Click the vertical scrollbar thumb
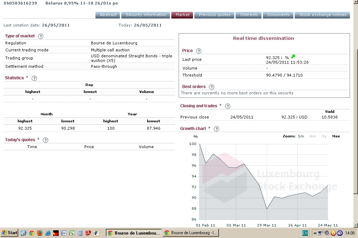The width and height of the screenshot is (358, 238). point(356,122)
